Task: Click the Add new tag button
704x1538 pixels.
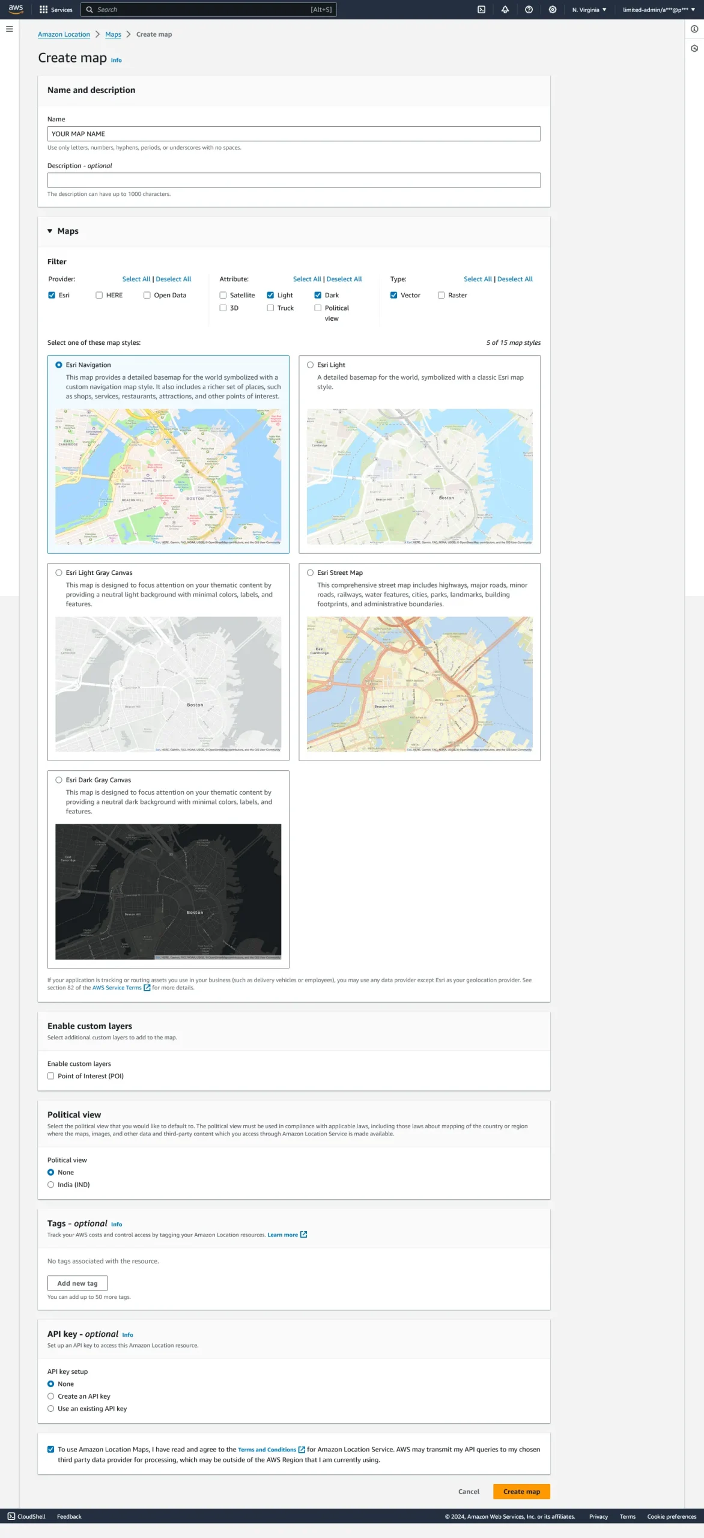Action: point(77,1283)
